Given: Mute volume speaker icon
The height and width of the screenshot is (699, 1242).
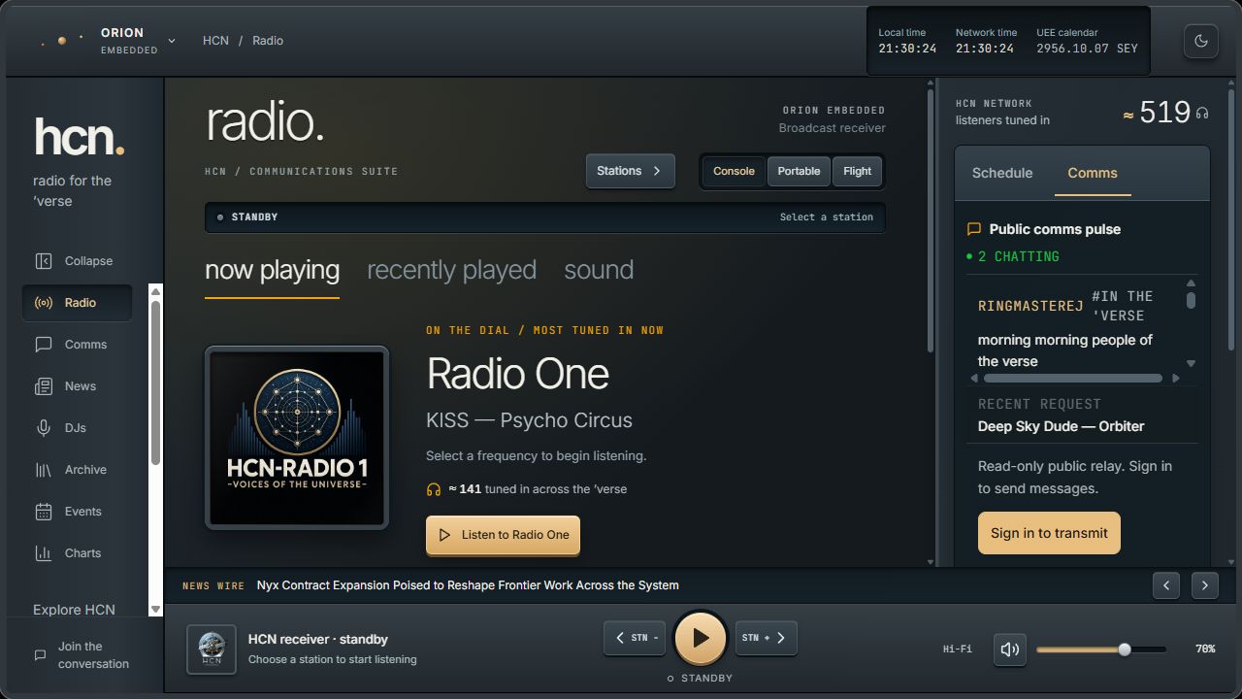Looking at the screenshot, I should click(x=1010, y=649).
